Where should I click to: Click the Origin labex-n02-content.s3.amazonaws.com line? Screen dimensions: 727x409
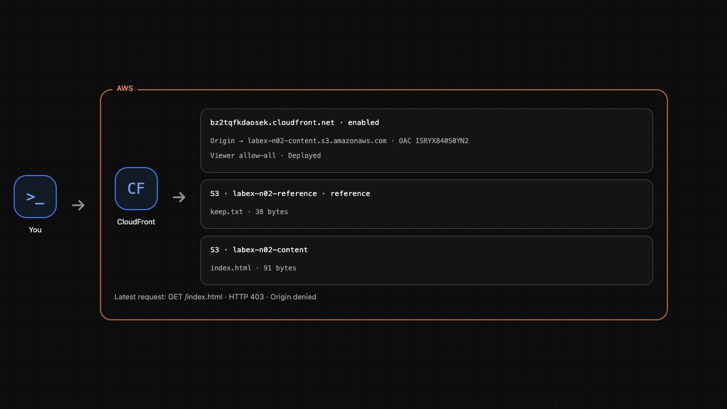(x=298, y=141)
